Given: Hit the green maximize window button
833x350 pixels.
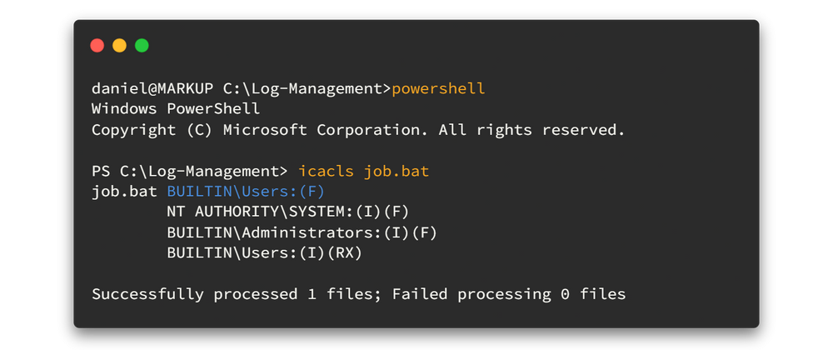Looking at the screenshot, I should tap(142, 45).
